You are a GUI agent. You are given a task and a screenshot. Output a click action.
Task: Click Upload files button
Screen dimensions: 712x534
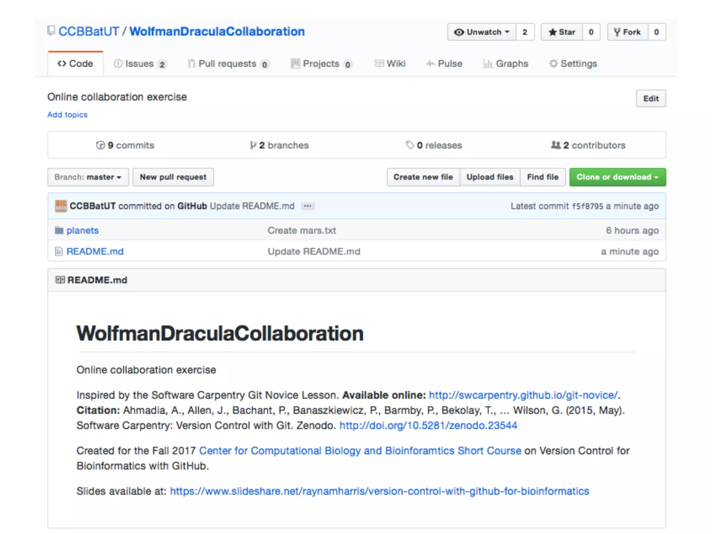pyautogui.click(x=490, y=177)
